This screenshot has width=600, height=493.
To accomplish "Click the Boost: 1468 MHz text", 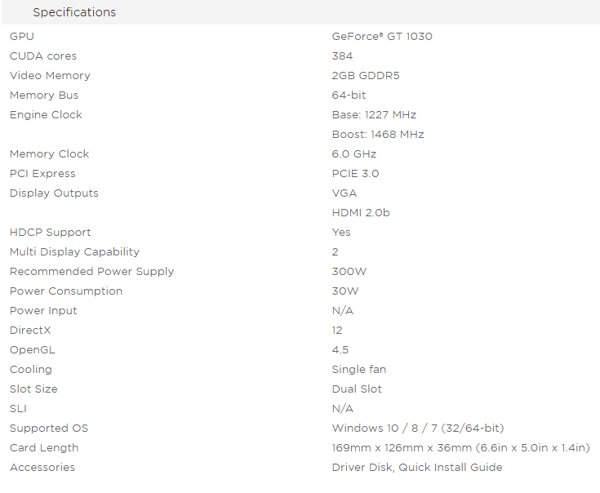I will point(378,134).
